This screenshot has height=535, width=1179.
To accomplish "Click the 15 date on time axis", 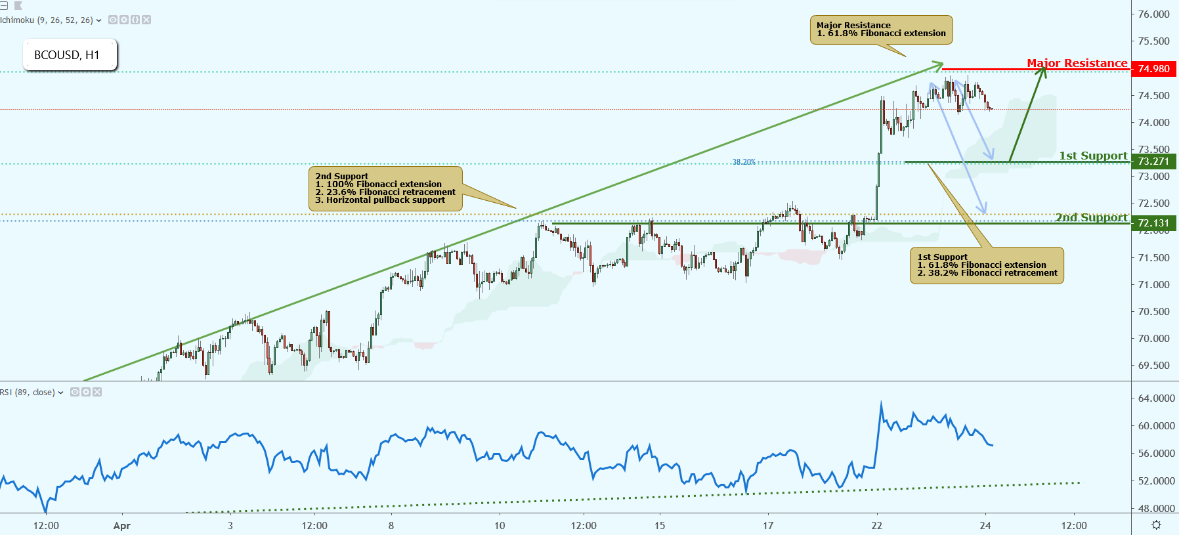I will pos(660,526).
